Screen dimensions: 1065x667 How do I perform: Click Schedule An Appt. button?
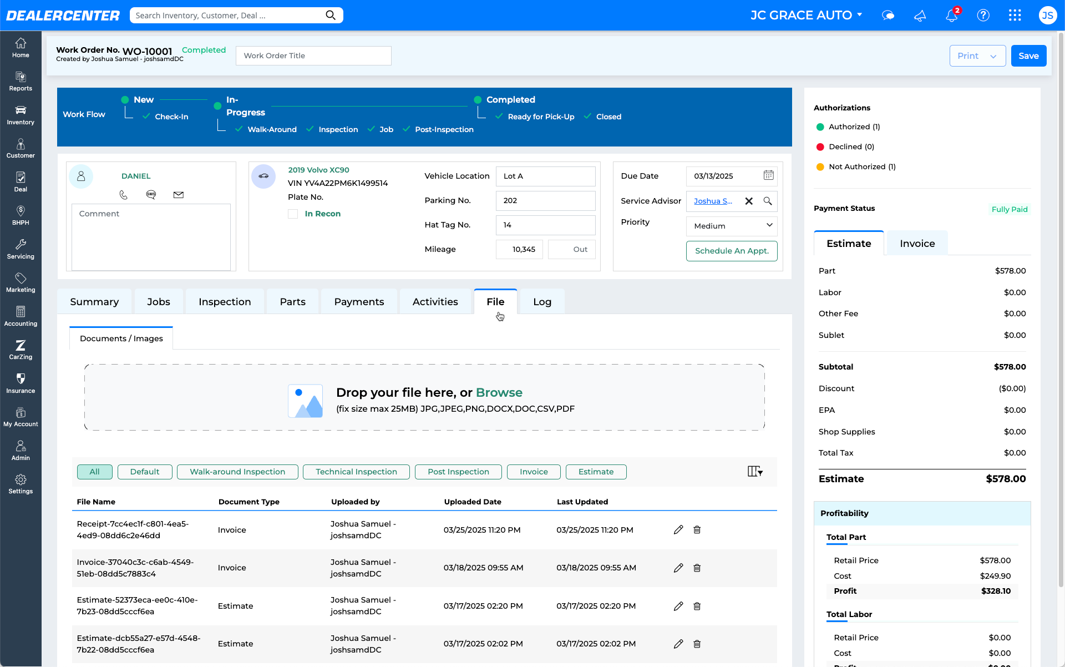pyautogui.click(x=732, y=251)
